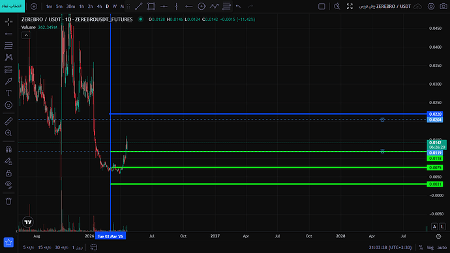Viewport: 450px width, 253px height.
Task: Open the chart layout square icon
Action: (322, 7)
